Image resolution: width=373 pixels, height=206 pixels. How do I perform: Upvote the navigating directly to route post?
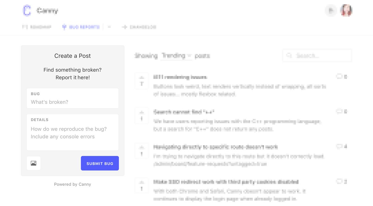pos(141,151)
